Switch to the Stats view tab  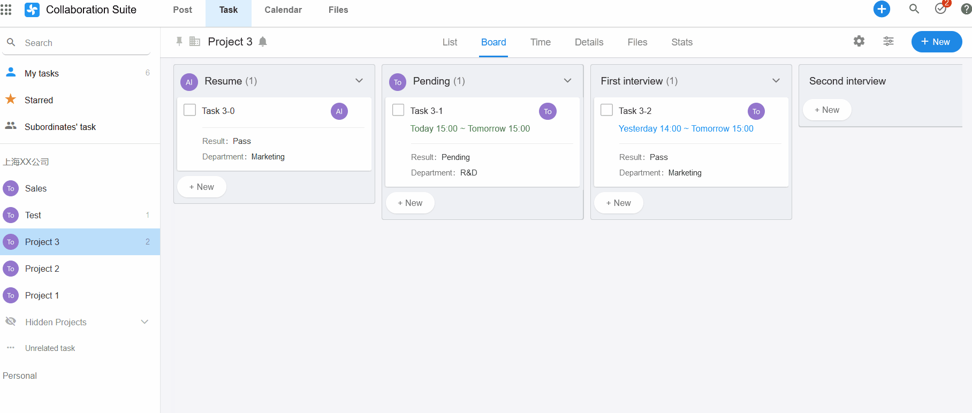click(x=682, y=42)
